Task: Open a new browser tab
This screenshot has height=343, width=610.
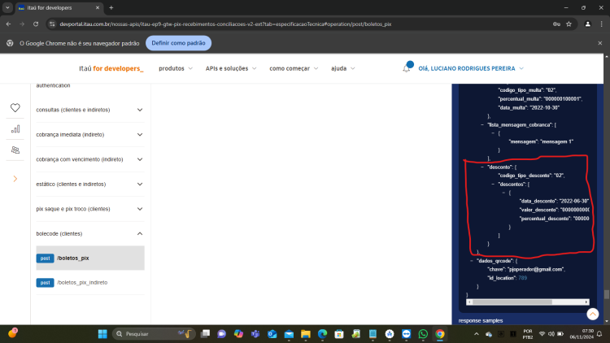Action: pos(111,8)
